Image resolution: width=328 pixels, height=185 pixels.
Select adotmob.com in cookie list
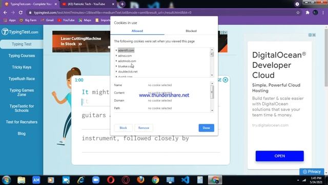127,61
